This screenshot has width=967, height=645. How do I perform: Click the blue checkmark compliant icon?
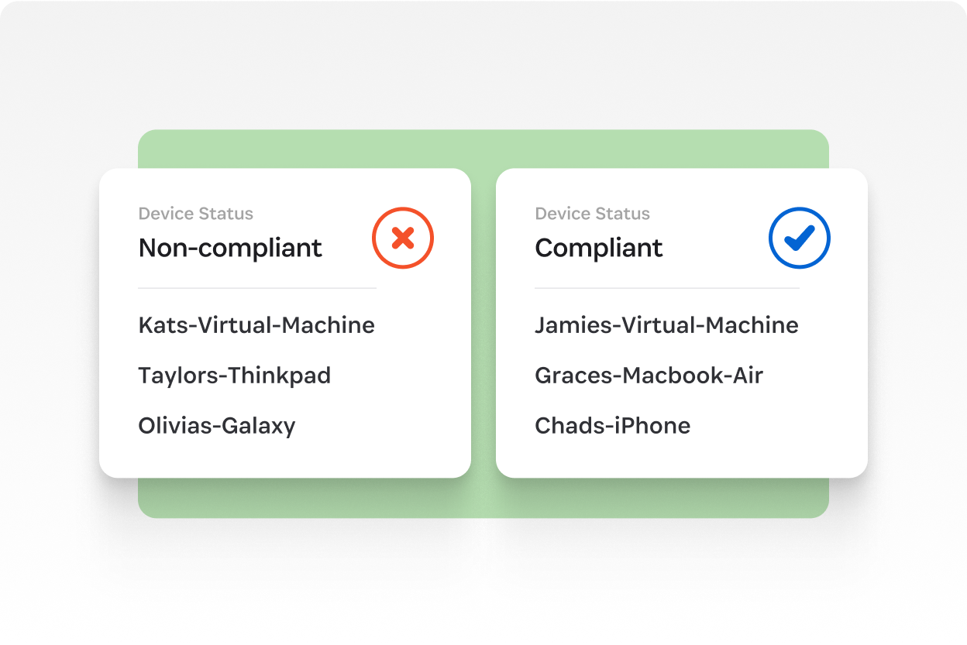tap(800, 238)
